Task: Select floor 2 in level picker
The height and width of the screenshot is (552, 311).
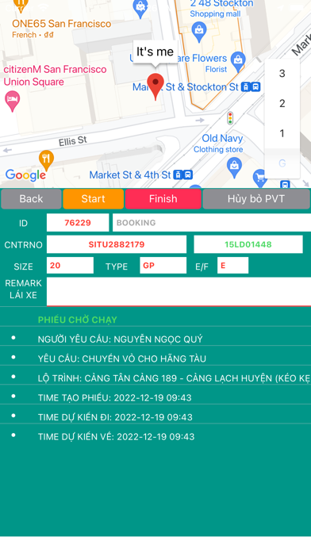Action: click(x=282, y=103)
